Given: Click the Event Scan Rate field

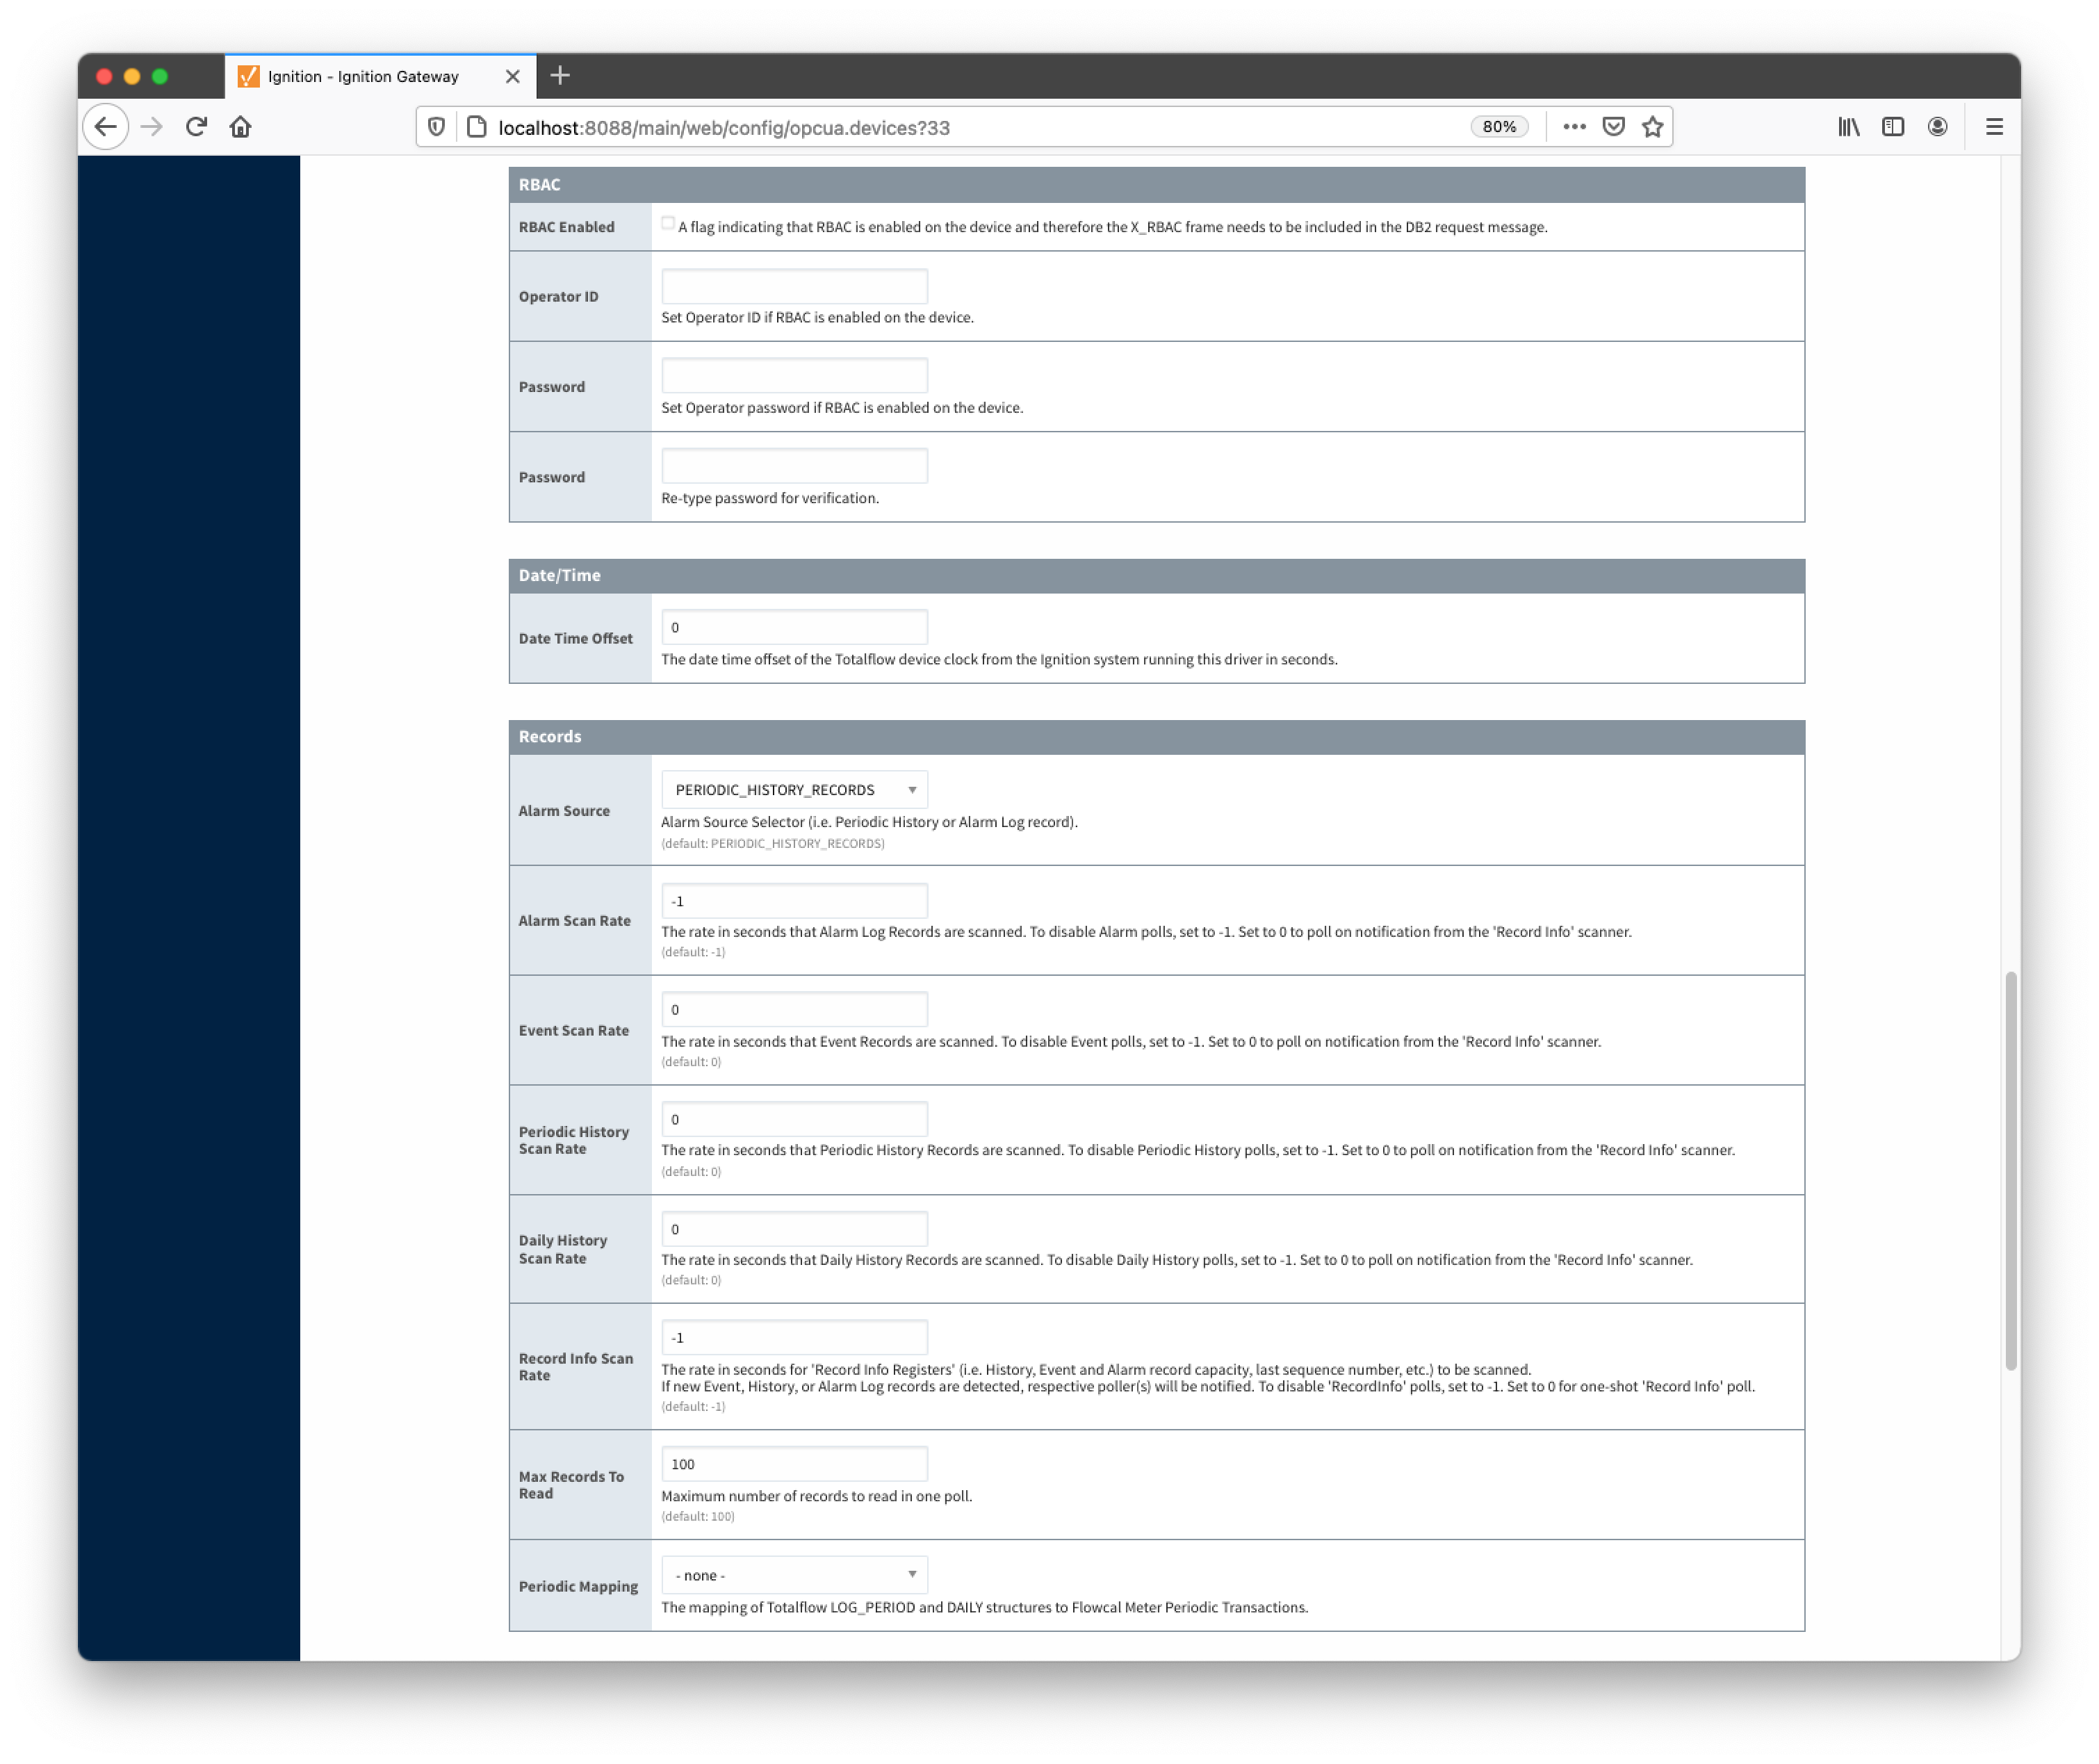Looking at the screenshot, I should (794, 1010).
